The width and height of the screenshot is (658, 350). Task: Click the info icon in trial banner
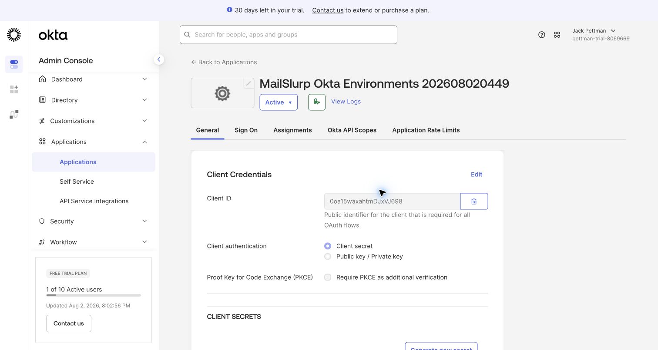tap(229, 10)
